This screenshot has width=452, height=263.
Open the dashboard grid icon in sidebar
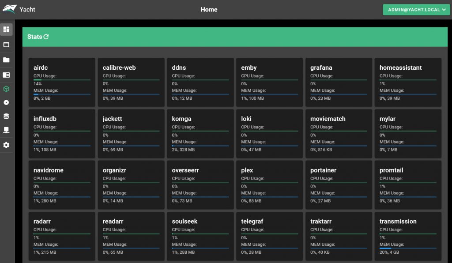click(x=6, y=30)
